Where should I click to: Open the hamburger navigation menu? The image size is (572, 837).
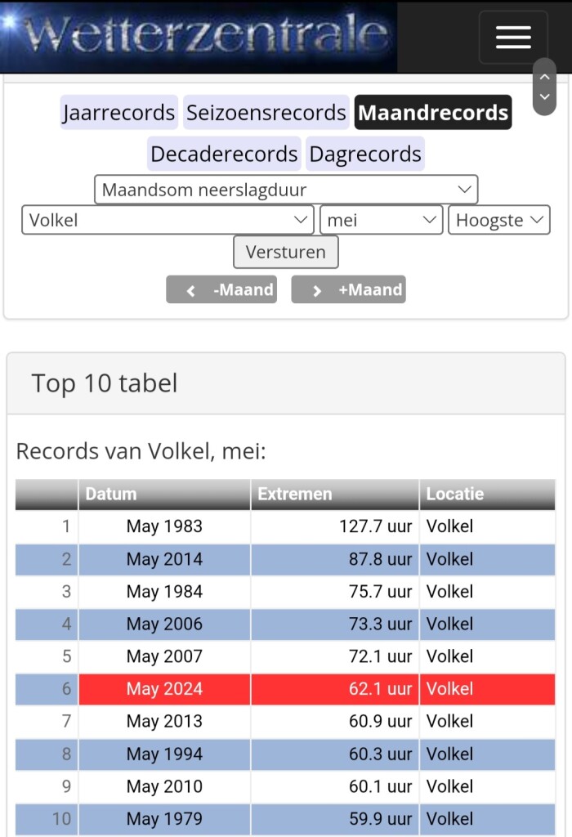(x=513, y=38)
